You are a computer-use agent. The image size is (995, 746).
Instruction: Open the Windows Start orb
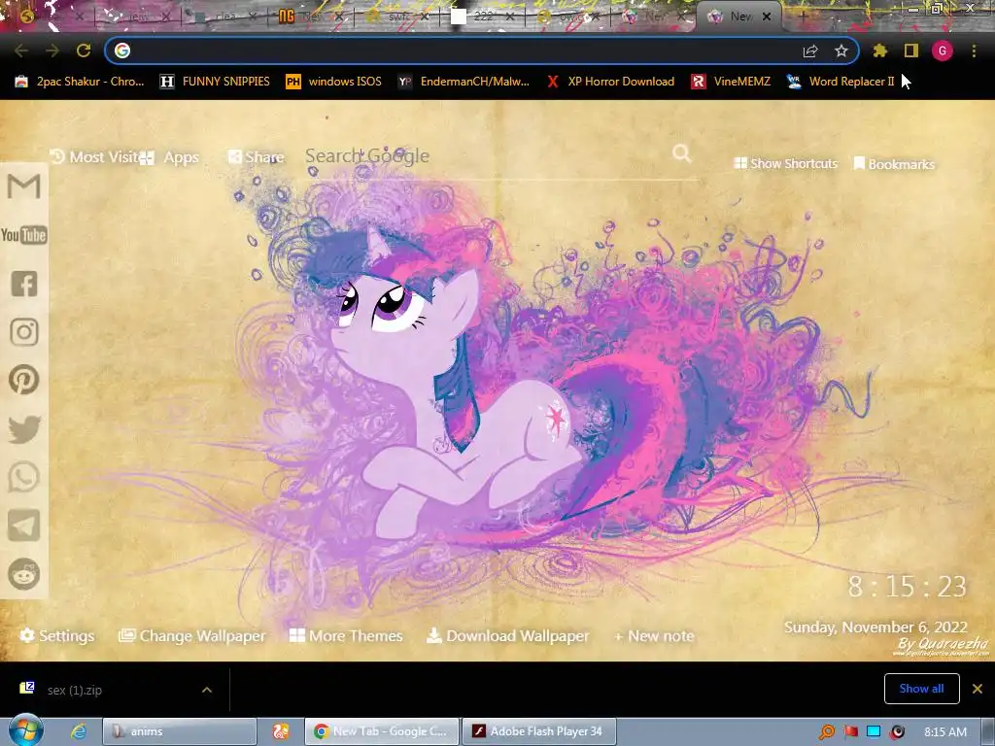click(x=25, y=730)
